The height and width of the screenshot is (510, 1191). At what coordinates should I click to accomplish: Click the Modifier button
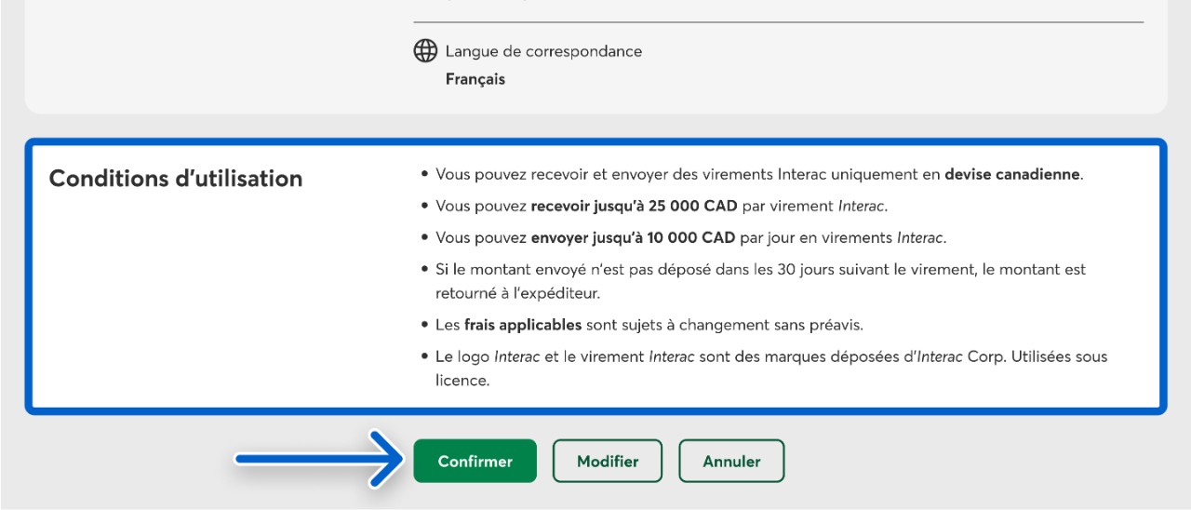click(608, 462)
